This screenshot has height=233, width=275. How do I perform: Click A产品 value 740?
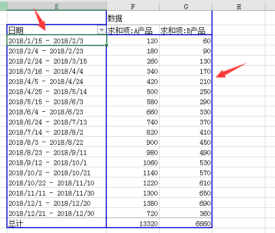tap(133, 121)
